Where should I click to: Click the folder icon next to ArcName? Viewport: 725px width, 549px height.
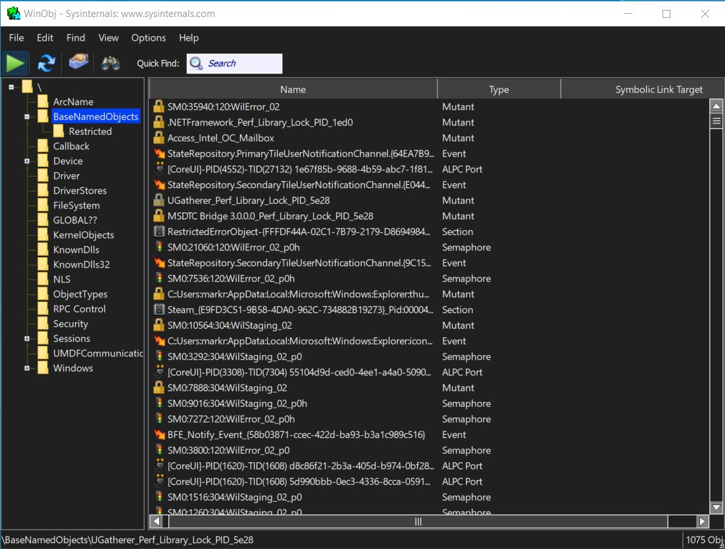click(43, 101)
